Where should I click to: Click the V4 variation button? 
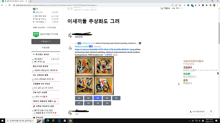pyautogui.click(x=107, y=103)
